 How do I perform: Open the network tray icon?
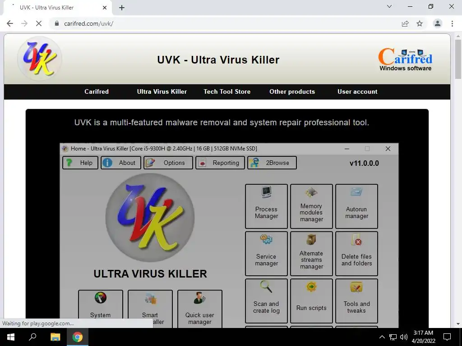[393, 337]
